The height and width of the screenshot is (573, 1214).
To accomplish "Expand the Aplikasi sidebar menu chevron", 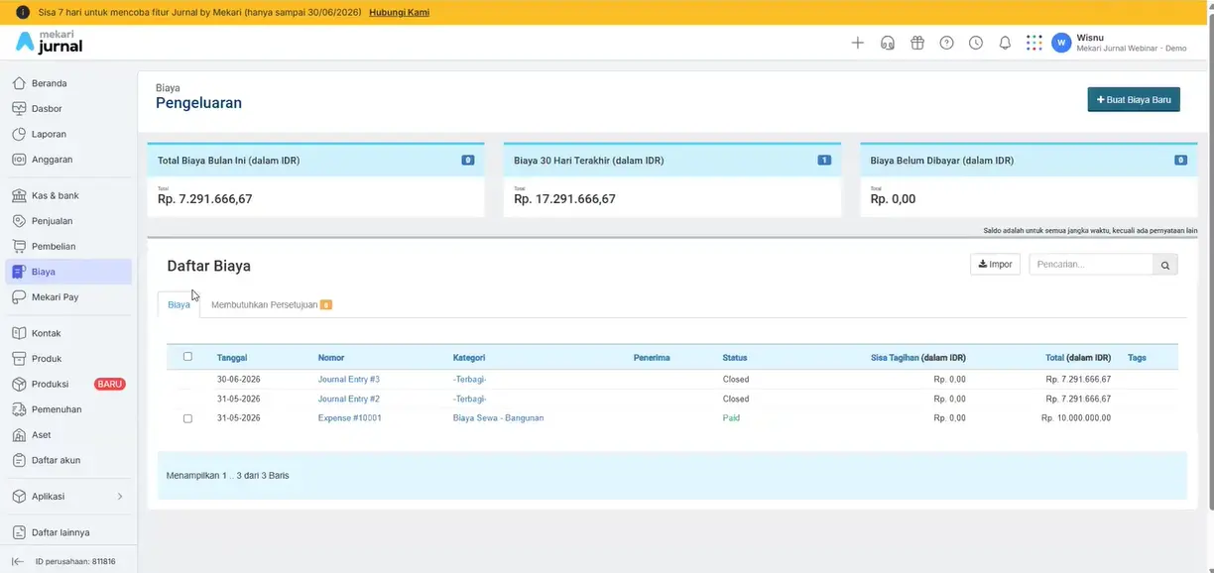I will point(120,497).
